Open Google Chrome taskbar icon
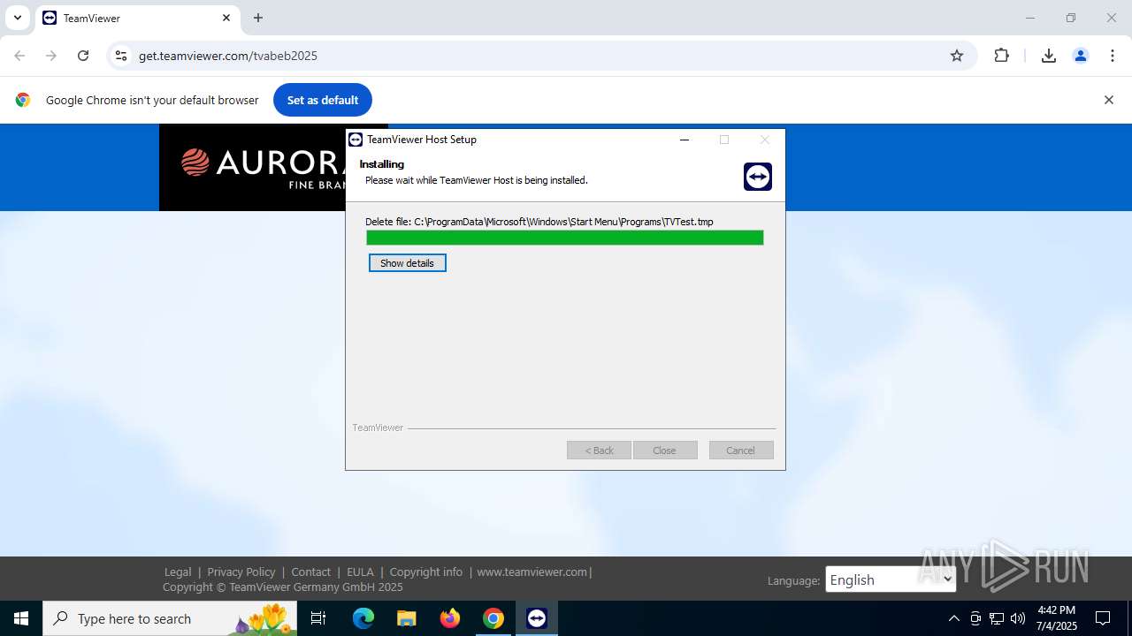The height and width of the screenshot is (636, 1132). coord(493,618)
